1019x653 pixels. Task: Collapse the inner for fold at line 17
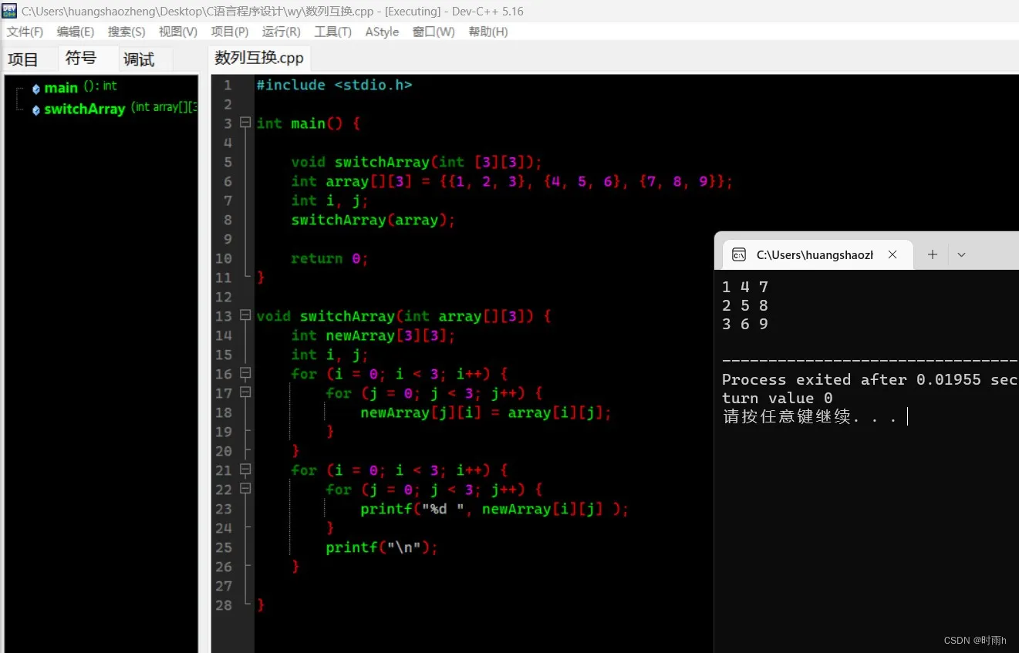tap(245, 393)
